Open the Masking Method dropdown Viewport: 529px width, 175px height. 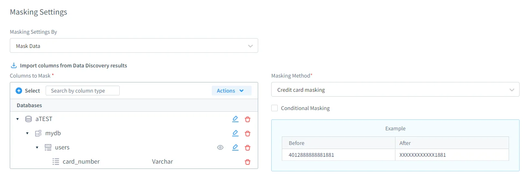point(395,90)
